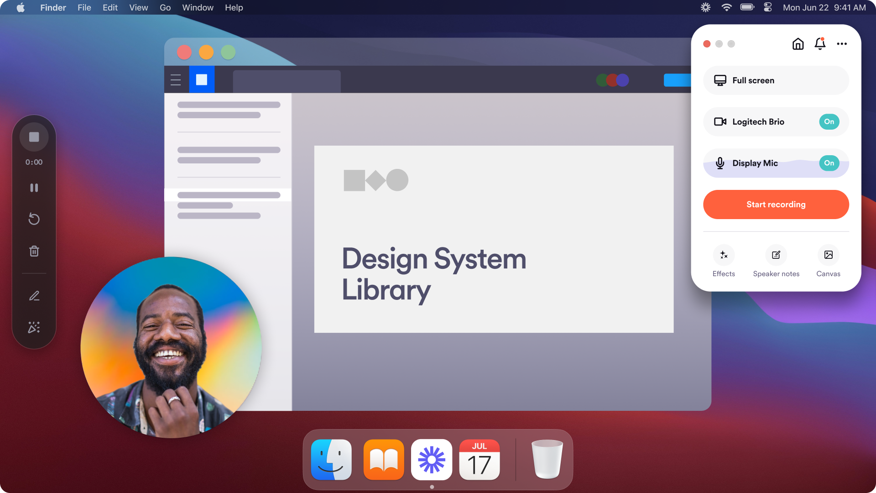Select the pen/draw tool on recorder
The width and height of the screenshot is (876, 493).
pyautogui.click(x=34, y=295)
